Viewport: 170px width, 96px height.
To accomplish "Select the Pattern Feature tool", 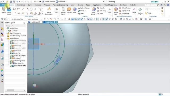I will pos(84,8).
